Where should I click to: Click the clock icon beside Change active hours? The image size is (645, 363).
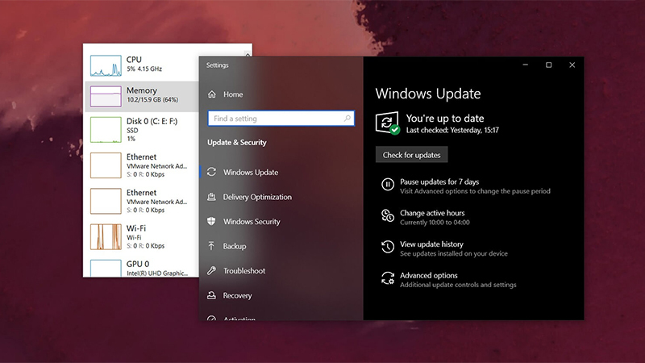coord(388,215)
